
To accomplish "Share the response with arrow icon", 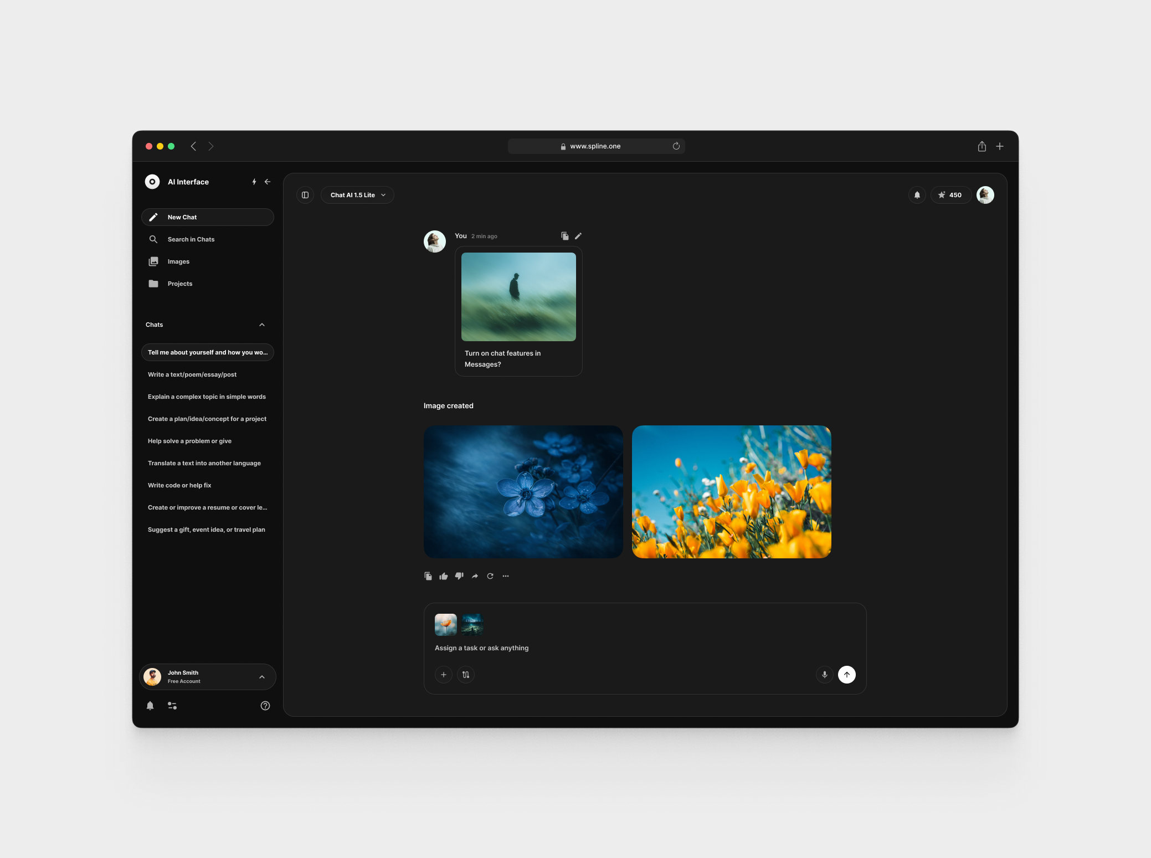I will coord(475,576).
